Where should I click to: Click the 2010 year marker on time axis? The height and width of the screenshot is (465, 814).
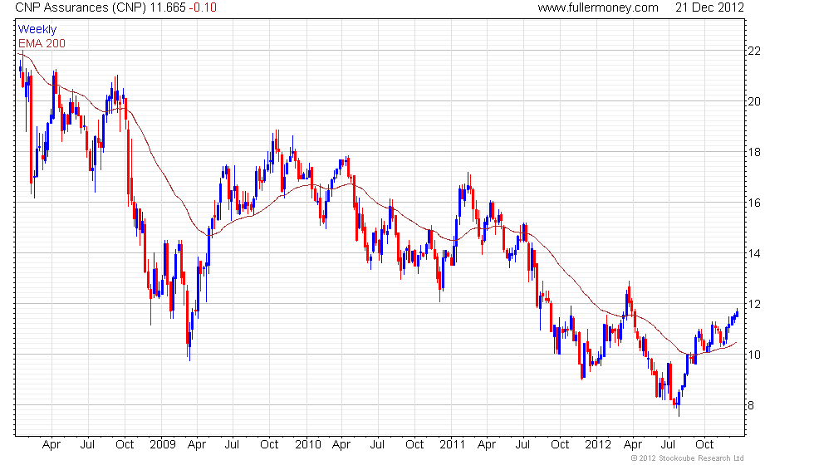(308, 445)
